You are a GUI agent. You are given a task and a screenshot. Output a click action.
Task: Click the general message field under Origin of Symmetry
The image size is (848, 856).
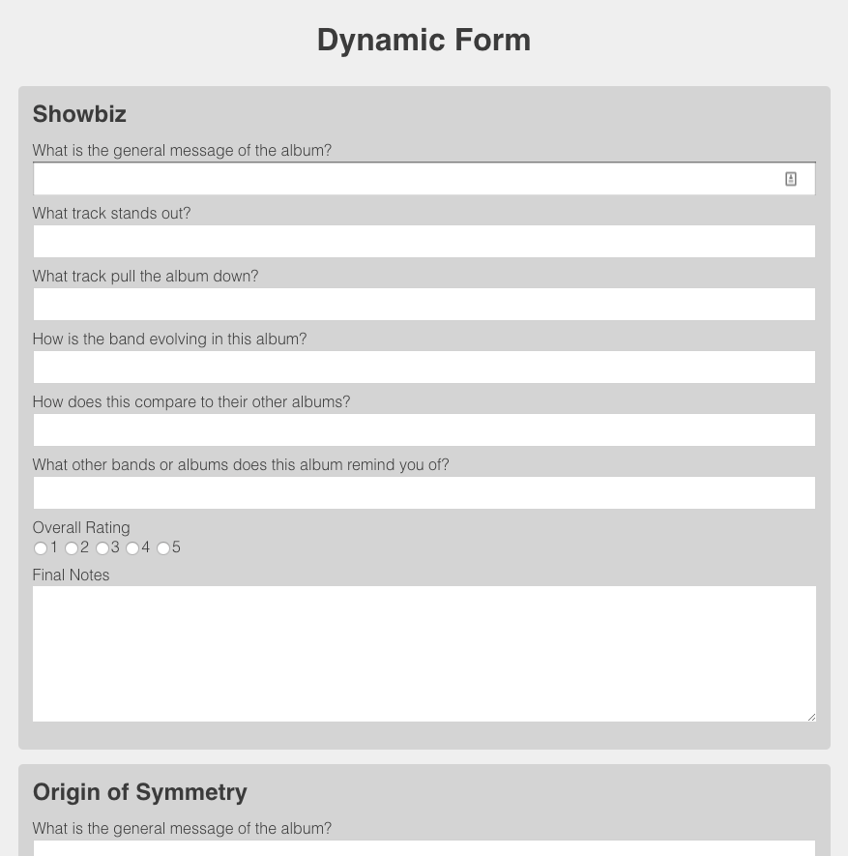(x=424, y=851)
